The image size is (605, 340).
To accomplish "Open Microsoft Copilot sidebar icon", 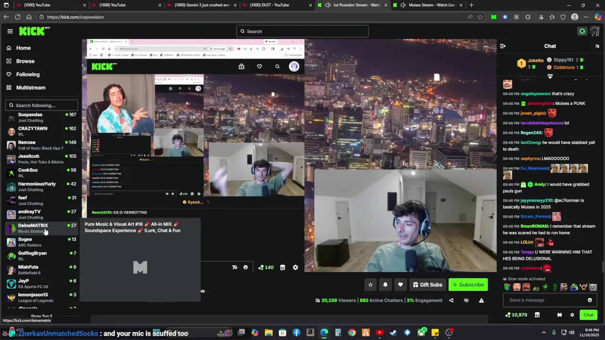I will pos(597,17).
